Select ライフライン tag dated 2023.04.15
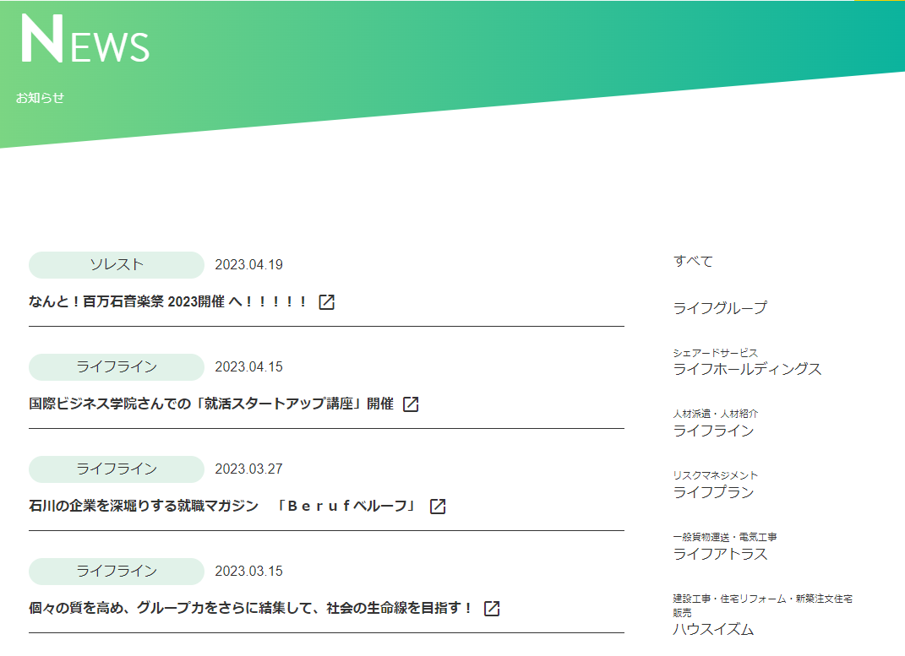905x656 pixels. tap(117, 366)
